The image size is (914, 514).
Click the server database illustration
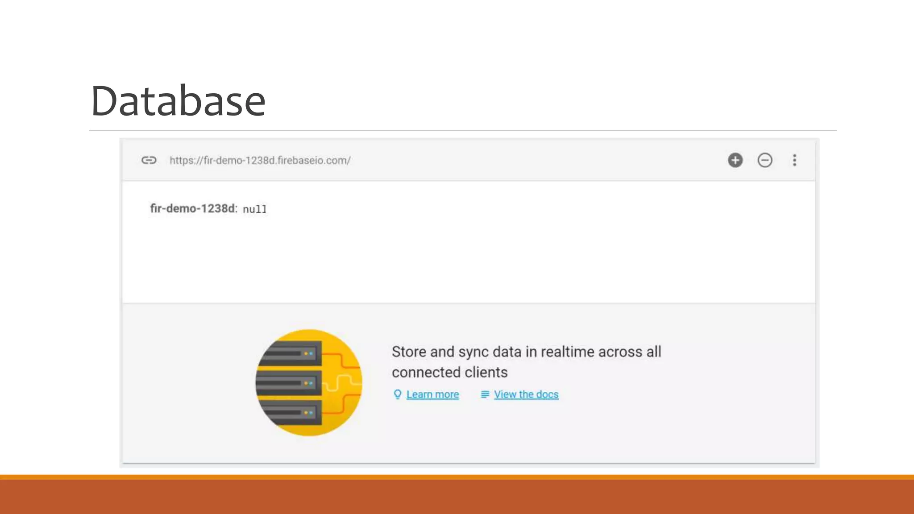point(308,383)
